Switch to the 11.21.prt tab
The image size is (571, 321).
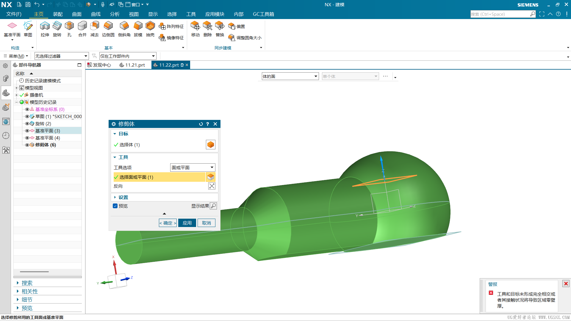tap(132, 65)
